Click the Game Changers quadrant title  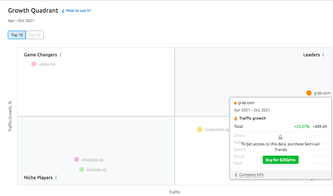(40, 55)
